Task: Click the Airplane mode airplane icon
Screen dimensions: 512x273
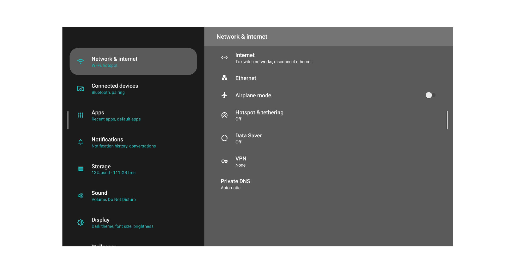Action: point(224,95)
